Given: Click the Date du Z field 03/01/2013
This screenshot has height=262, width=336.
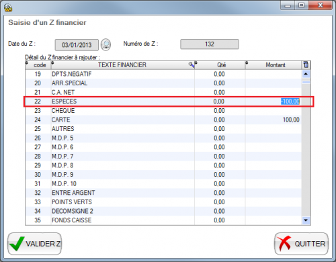Looking at the screenshot, I should [77, 45].
